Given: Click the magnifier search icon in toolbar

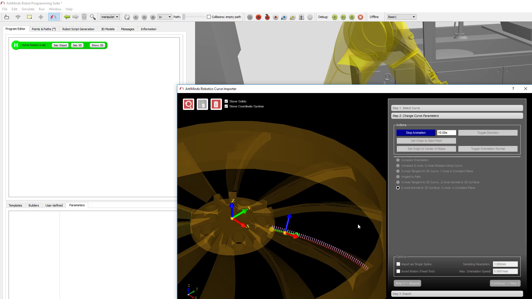Looking at the screenshot, I should click(93, 17).
